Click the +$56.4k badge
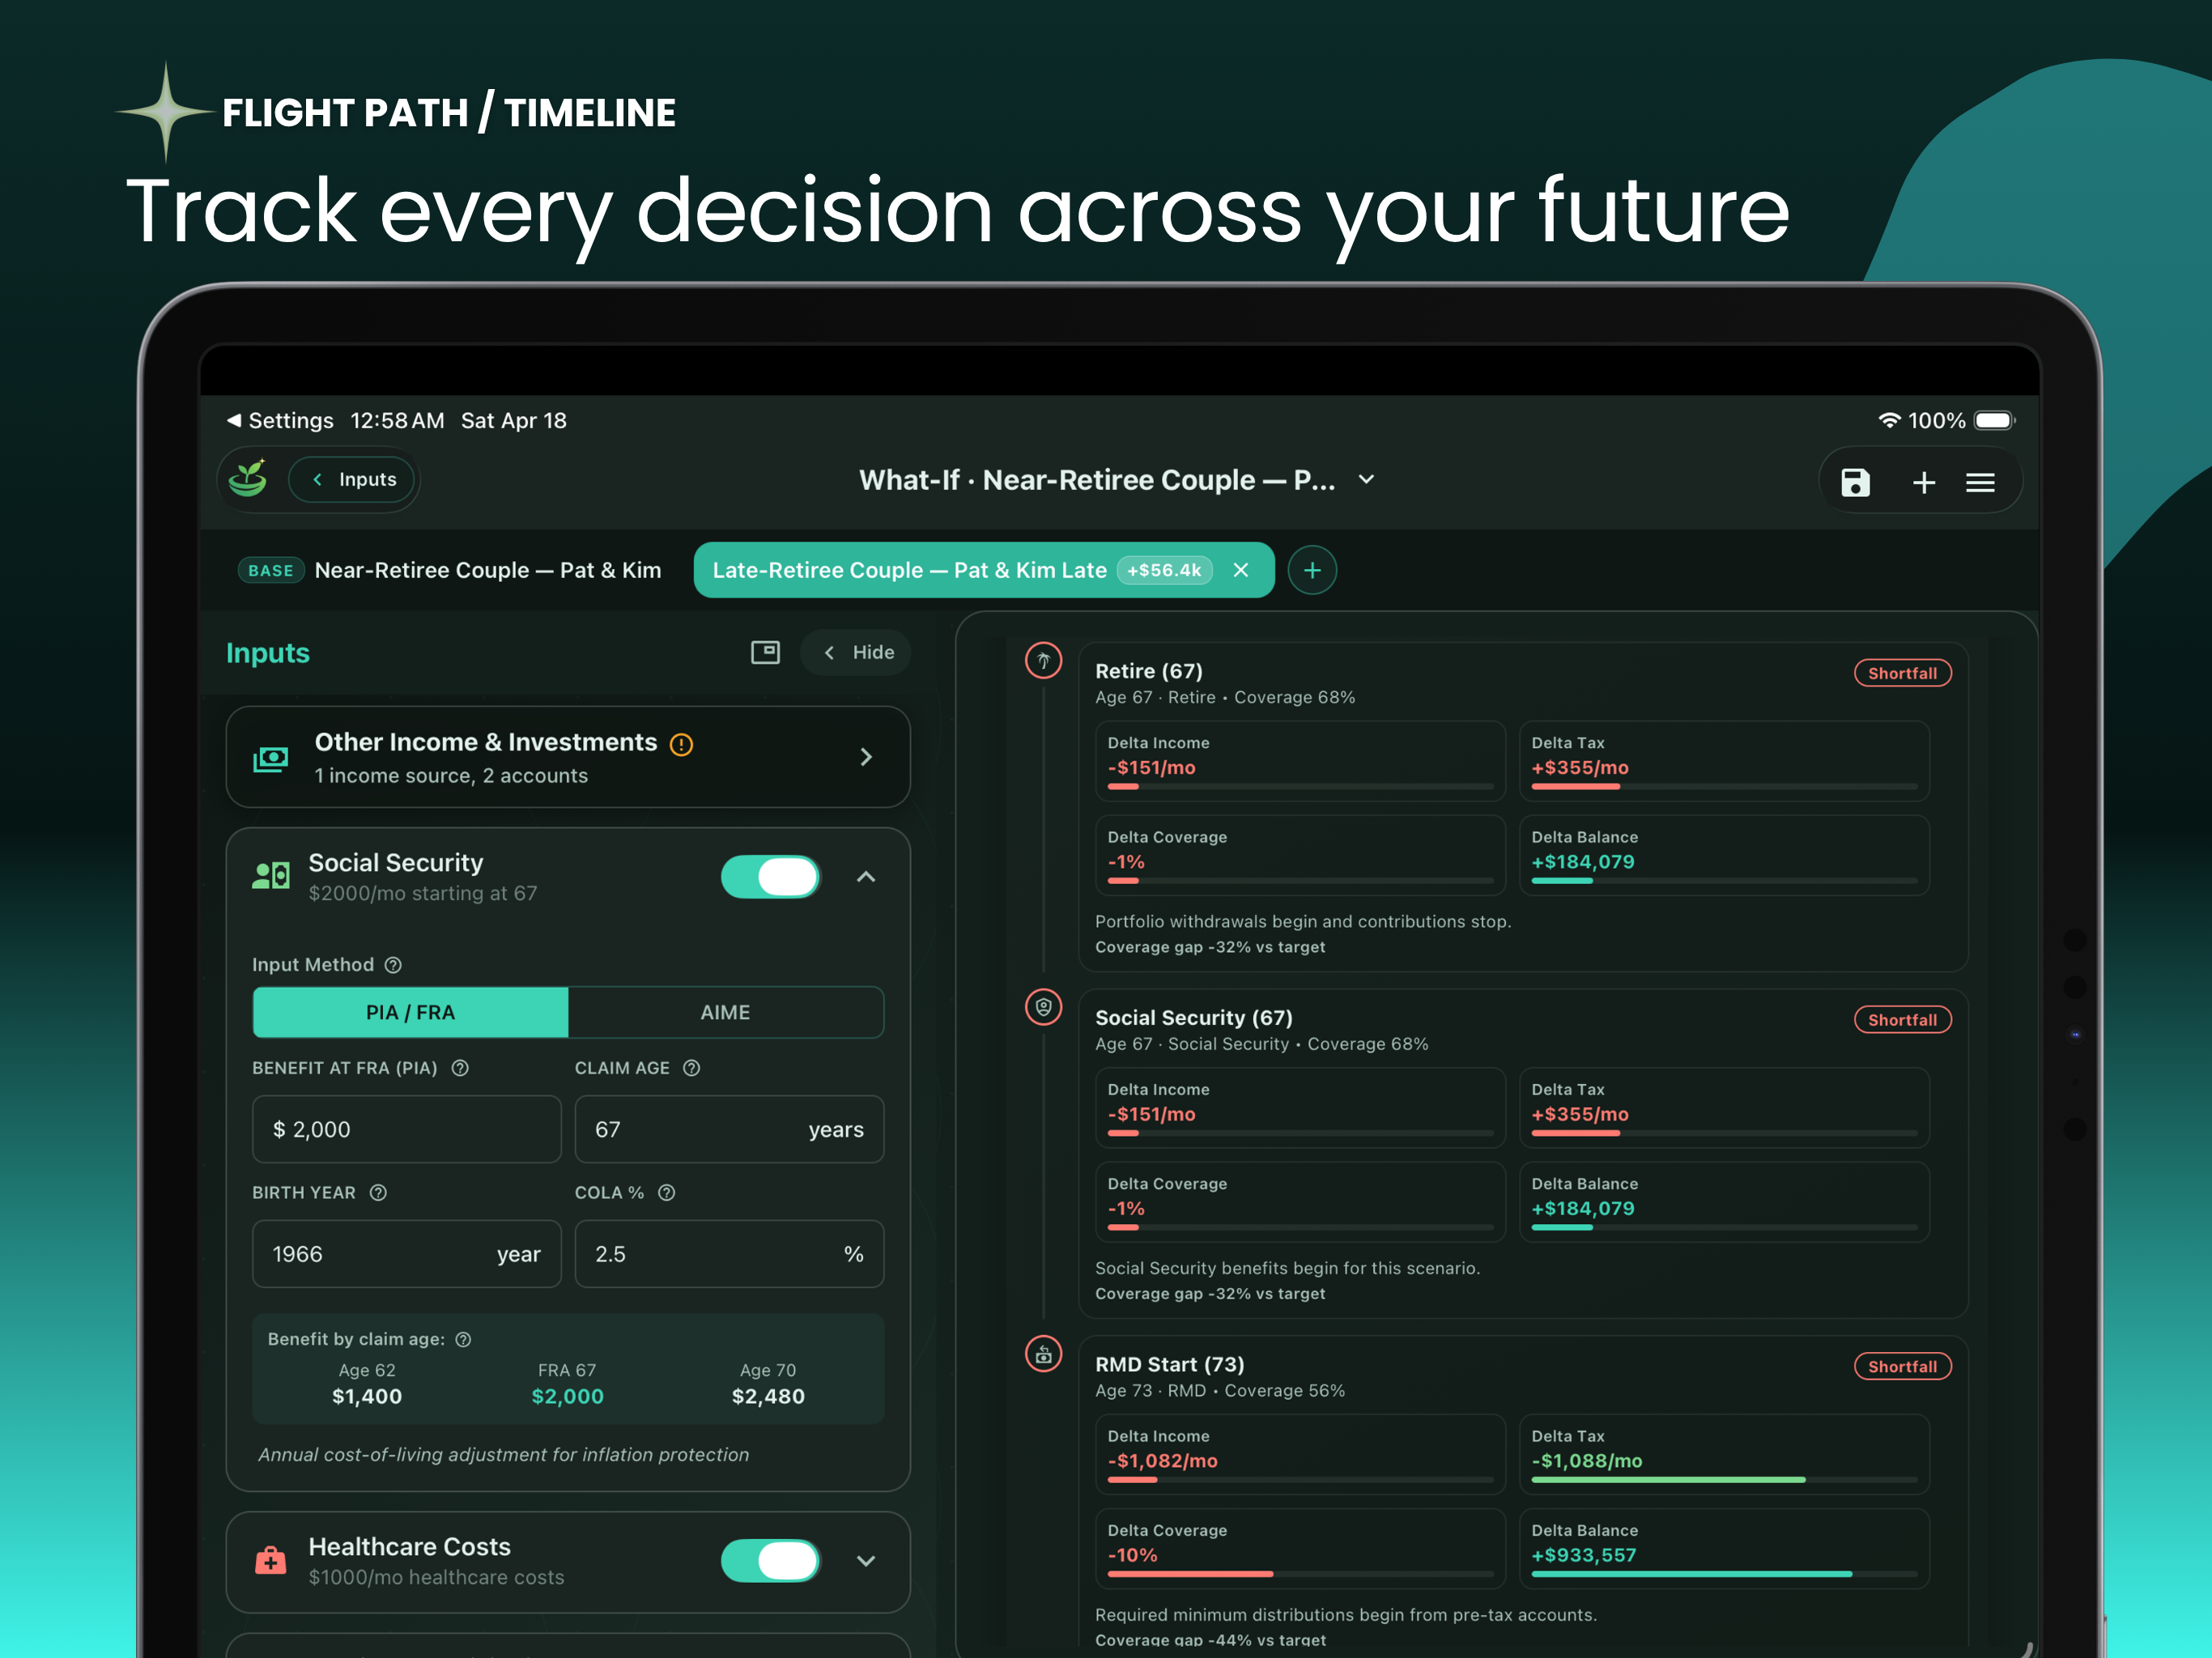This screenshot has width=2212, height=1658. [x=1164, y=570]
